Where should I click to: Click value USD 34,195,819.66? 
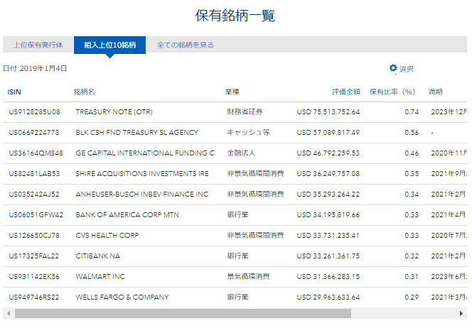click(328, 215)
